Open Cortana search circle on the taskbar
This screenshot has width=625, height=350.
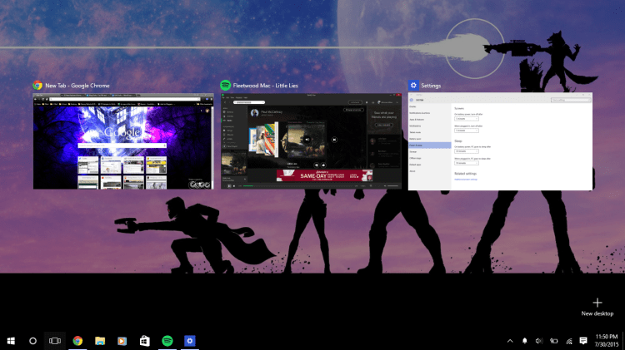point(32,341)
